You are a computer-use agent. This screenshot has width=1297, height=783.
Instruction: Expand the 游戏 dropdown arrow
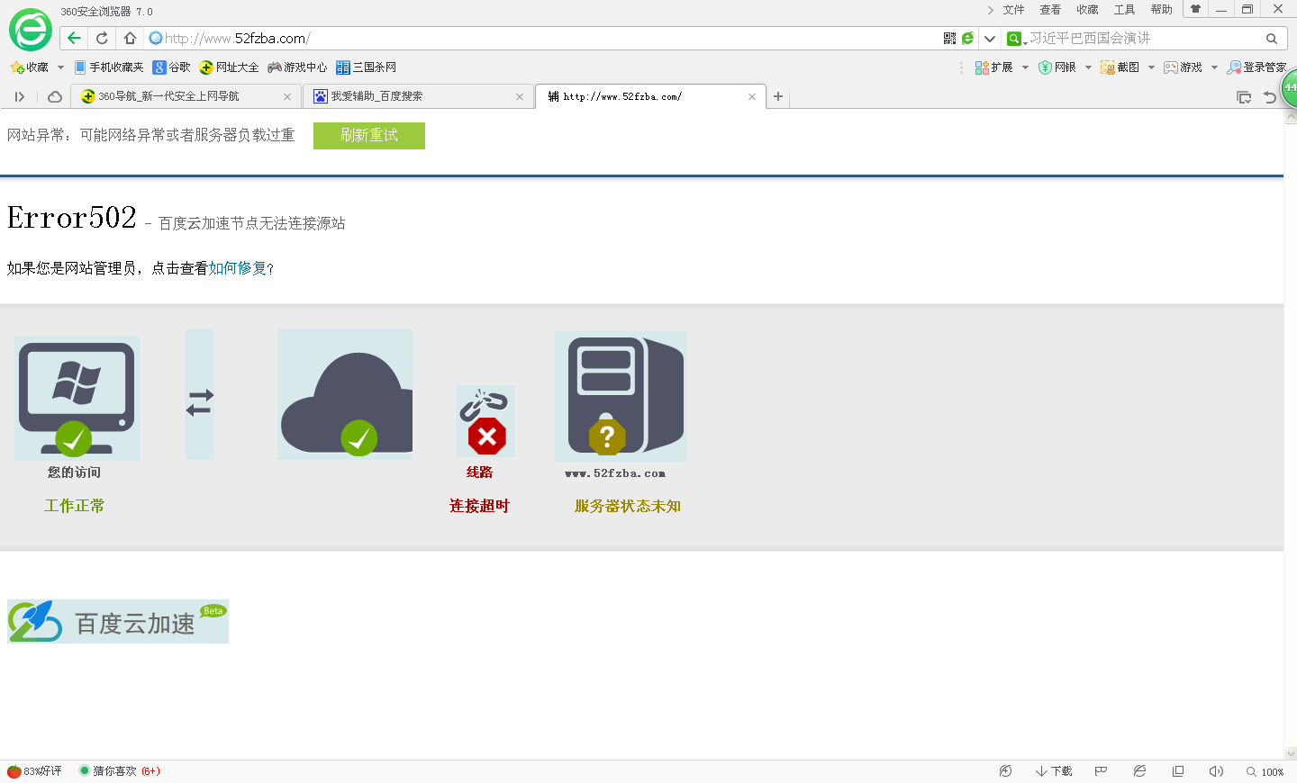1214,67
